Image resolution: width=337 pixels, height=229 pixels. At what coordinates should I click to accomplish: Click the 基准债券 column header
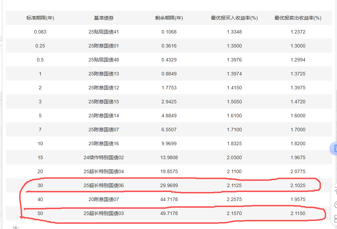103,18
